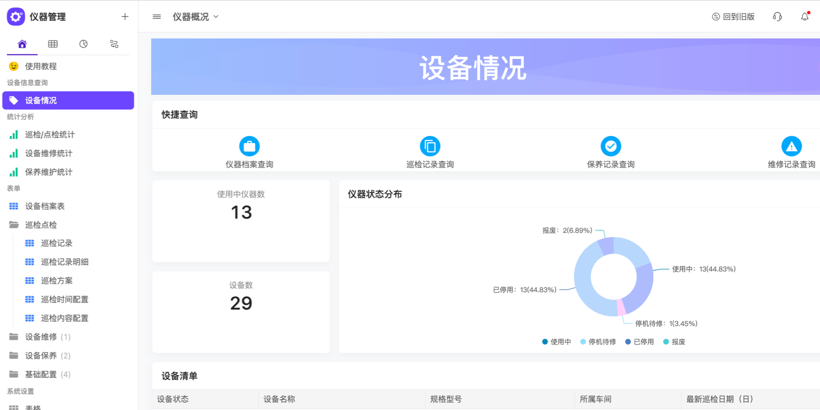Expand the 设备维修 folder
The height and width of the screenshot is (410, 820).
(x=41, y=337)
